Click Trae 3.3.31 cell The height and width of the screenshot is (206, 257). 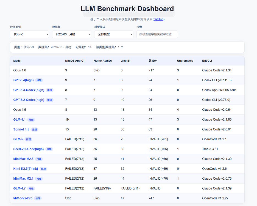[210, 149]
